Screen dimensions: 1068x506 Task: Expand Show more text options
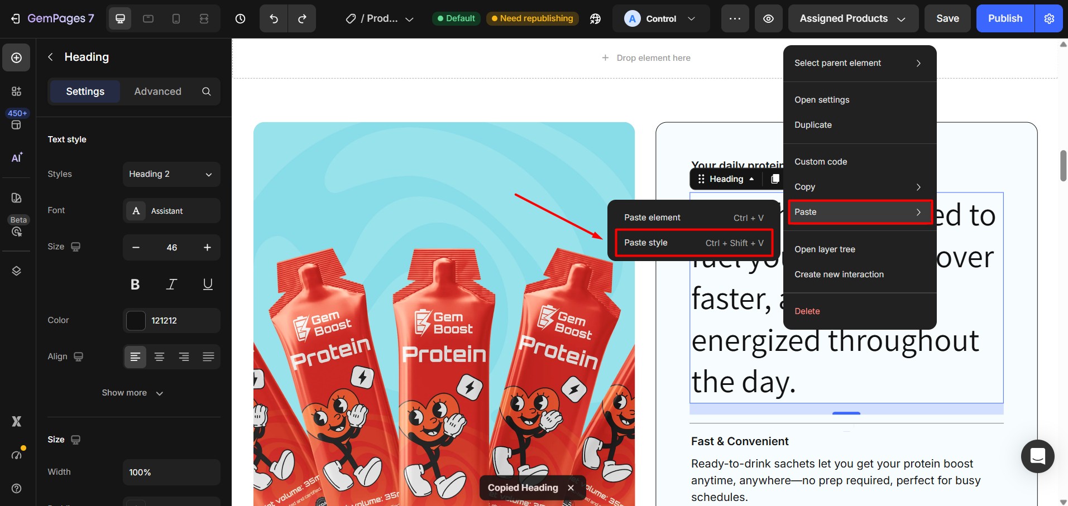click(132, 393)
